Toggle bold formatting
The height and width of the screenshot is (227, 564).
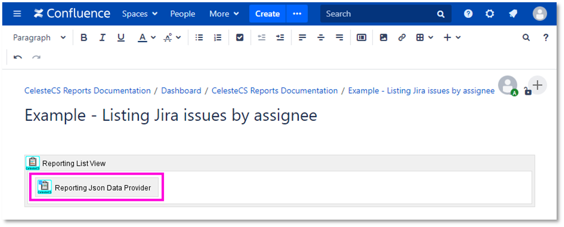(x=84, y=37)
